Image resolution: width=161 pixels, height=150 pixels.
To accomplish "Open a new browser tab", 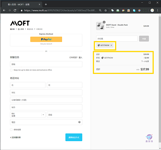I will point(46,4).
